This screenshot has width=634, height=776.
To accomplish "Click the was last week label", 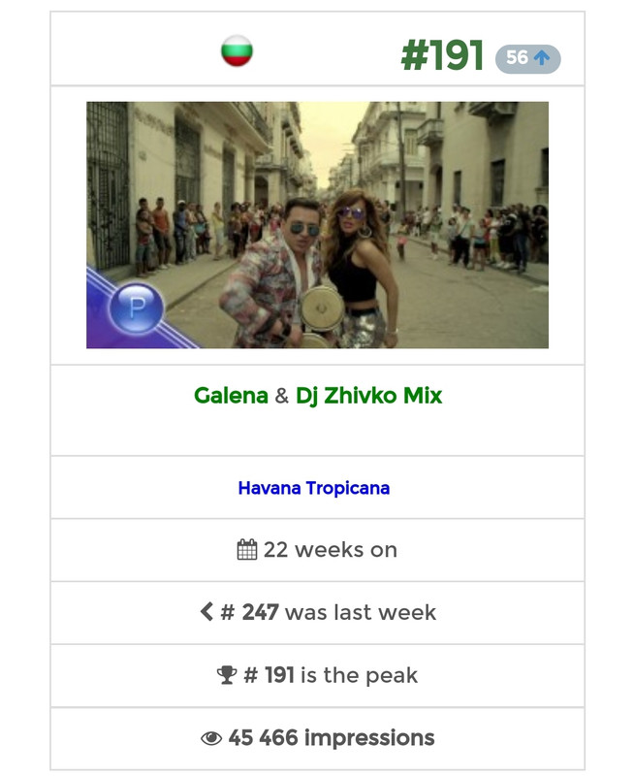I will click(361, 612).
